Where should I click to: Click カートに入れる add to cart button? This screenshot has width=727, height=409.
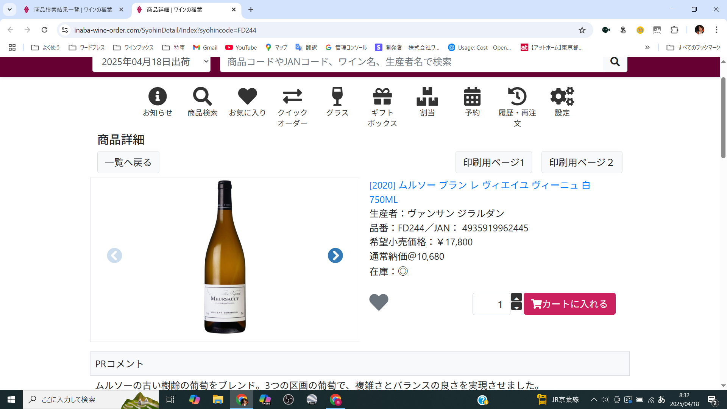569,304
